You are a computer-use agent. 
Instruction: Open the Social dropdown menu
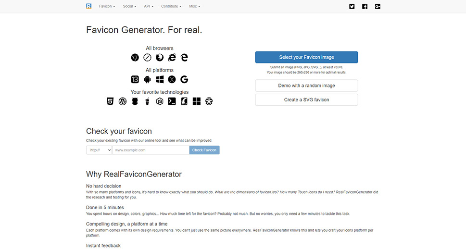(129, 6)
